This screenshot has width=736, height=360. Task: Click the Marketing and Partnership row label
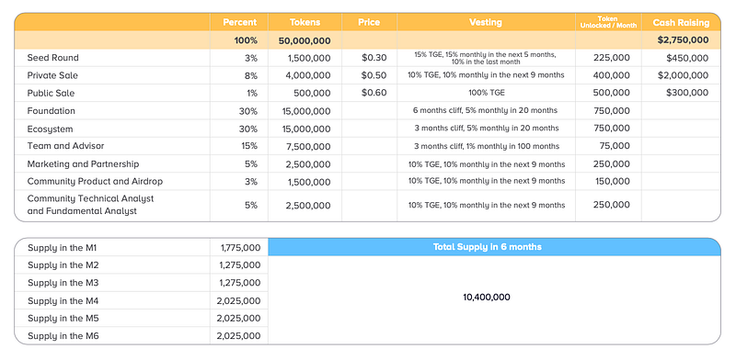83,164
